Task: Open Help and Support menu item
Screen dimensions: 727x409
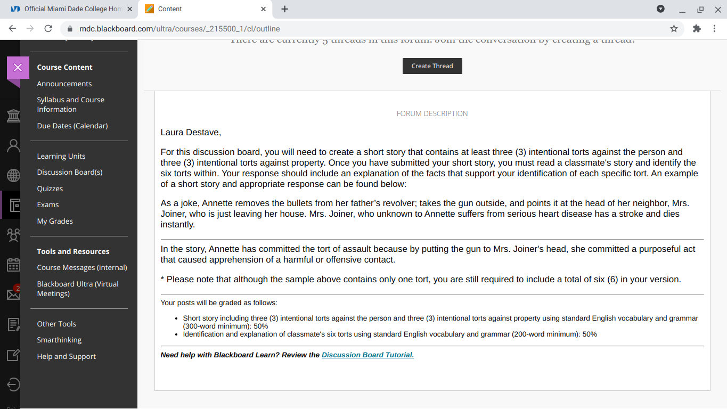Action: point(67,356)
